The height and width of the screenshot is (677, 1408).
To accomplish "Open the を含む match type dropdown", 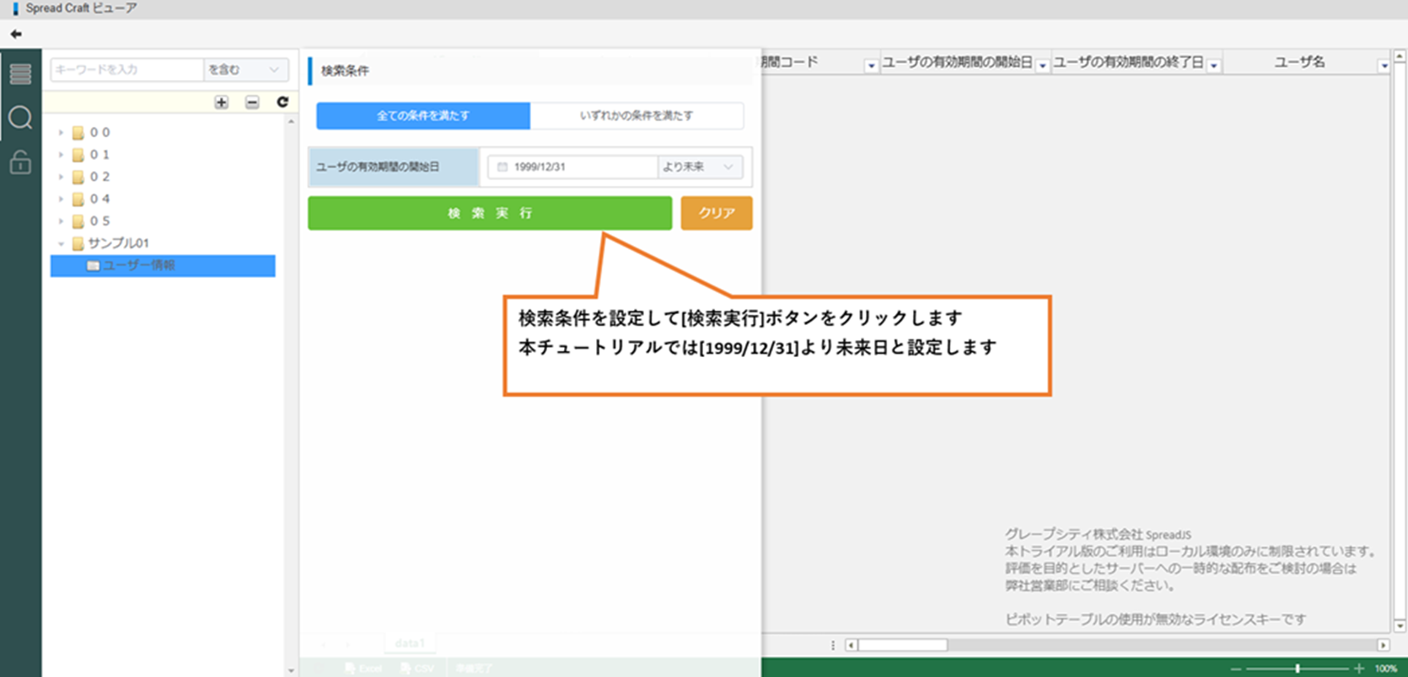I will click(x=245, y=70).
